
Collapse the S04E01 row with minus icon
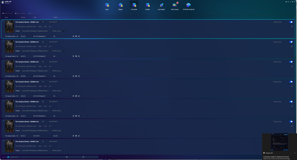[x=3, y=21]
